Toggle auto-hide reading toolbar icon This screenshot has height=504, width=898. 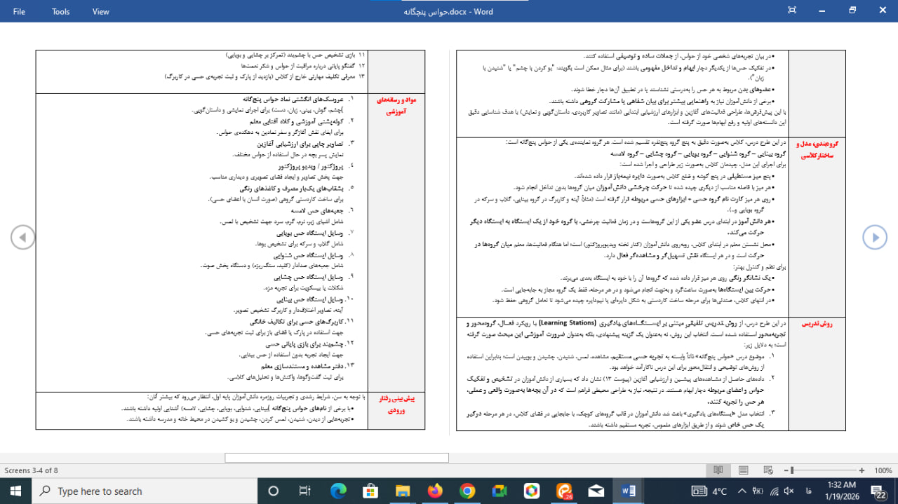click(792, 11)
